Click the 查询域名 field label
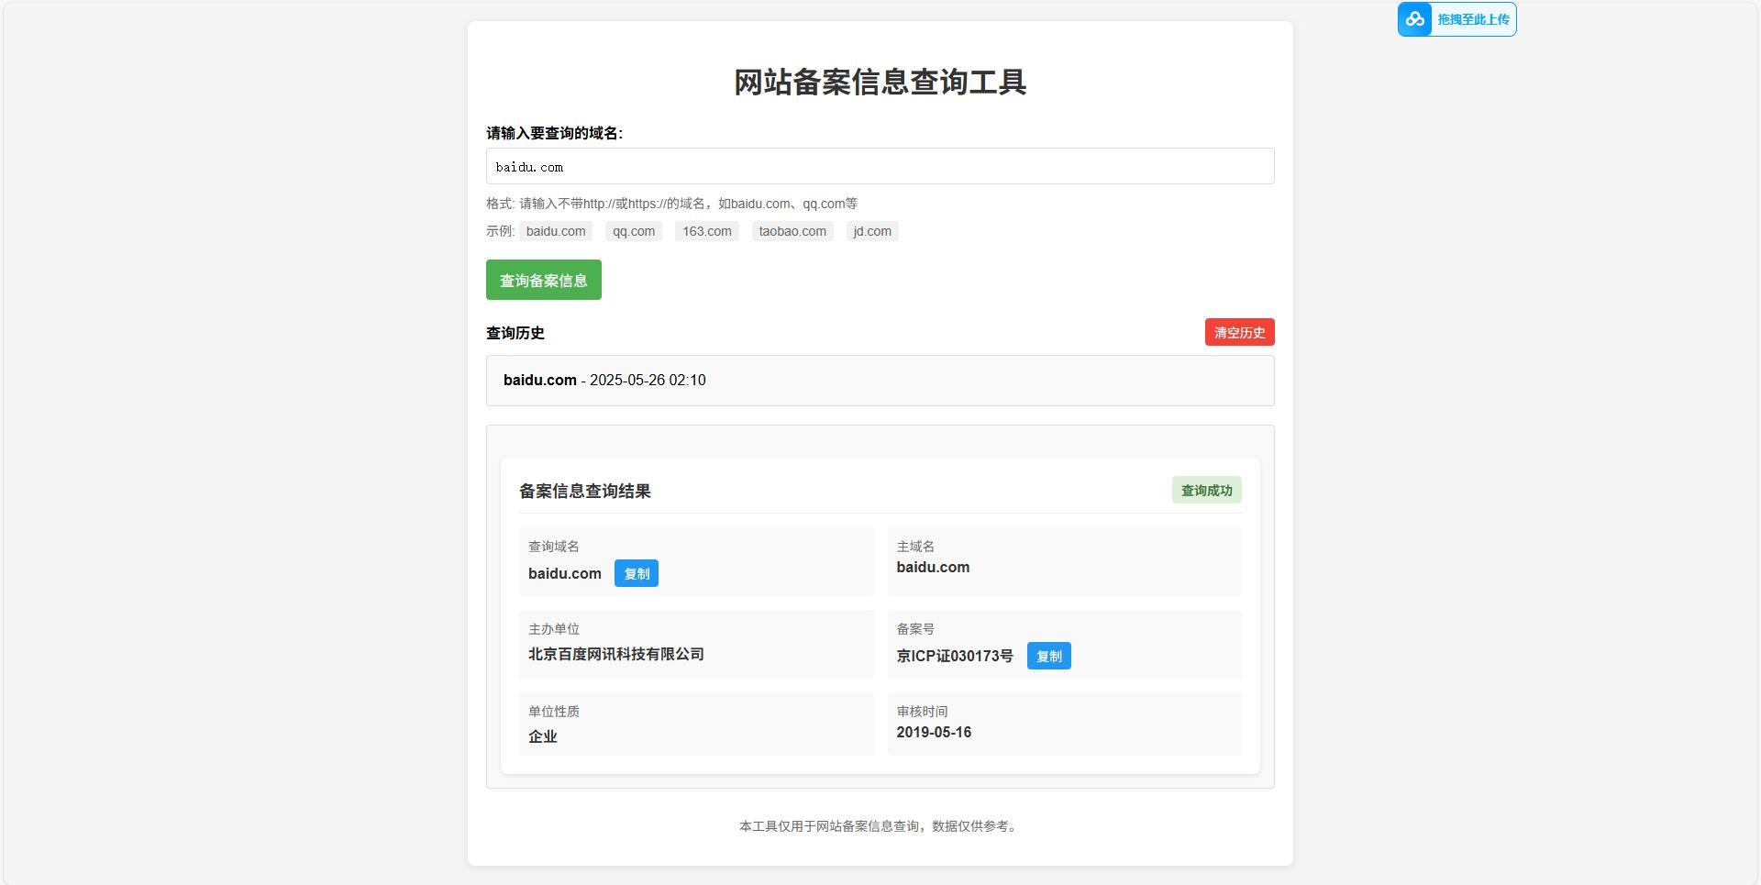This screenshot has height=885, width=1761. tap(554, 547)
